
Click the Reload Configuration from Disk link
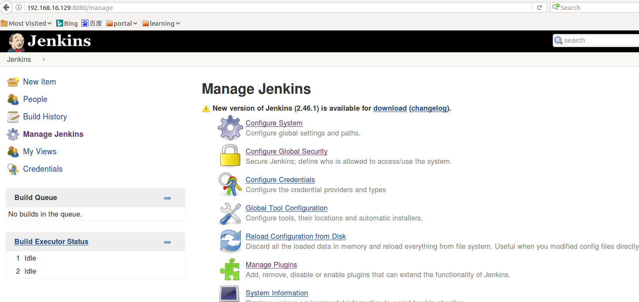[296, 237]
